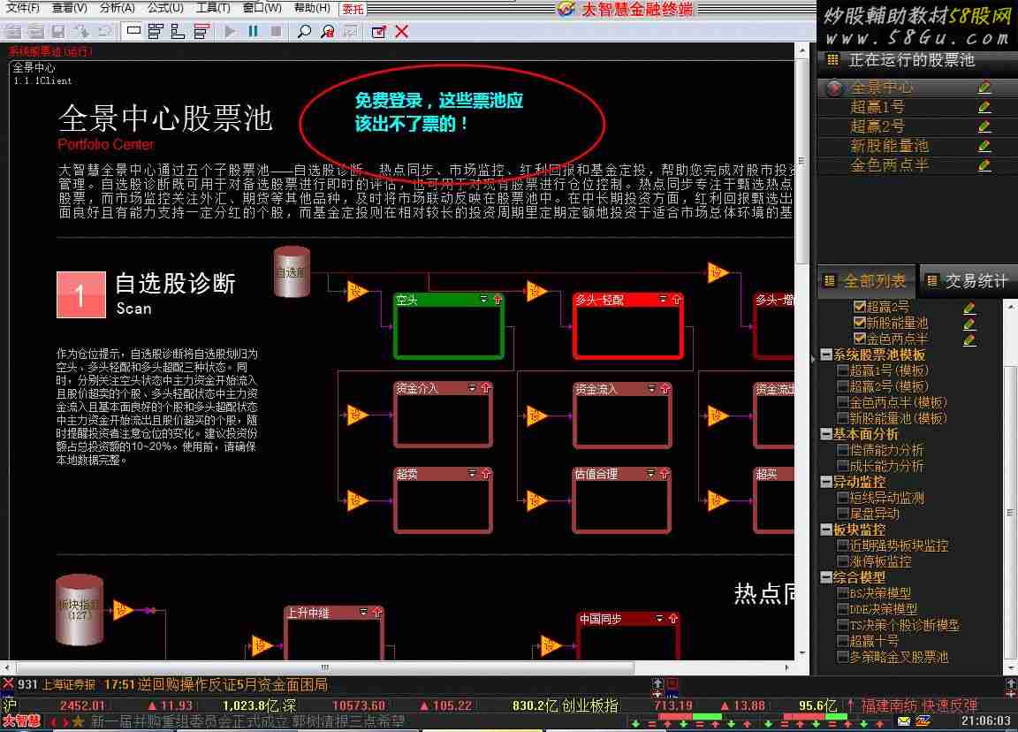Click the pop-out window icon in toolbar
This screenshot has width=1018, height=732.
(378, 31)
